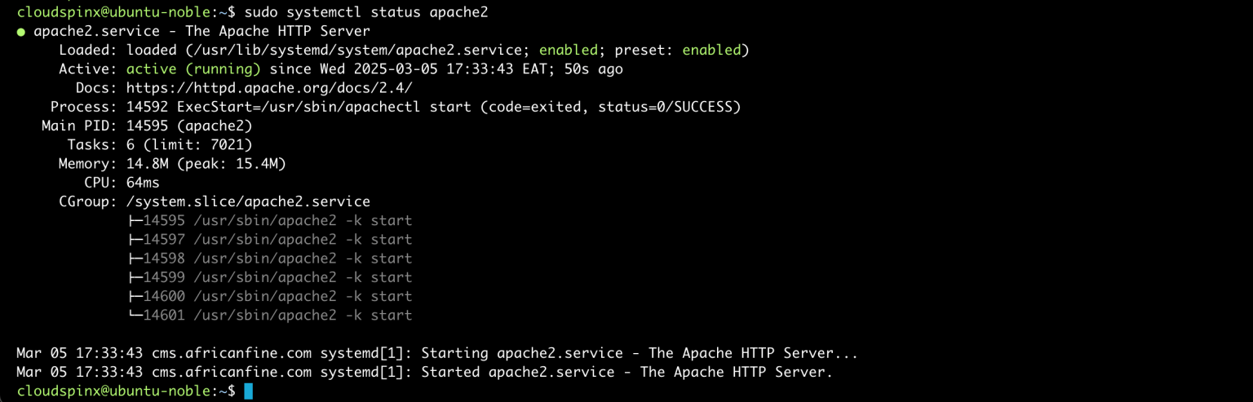Click the green status dot before apache2.service
1253x402 pixels.
click(x=20, y=32)
